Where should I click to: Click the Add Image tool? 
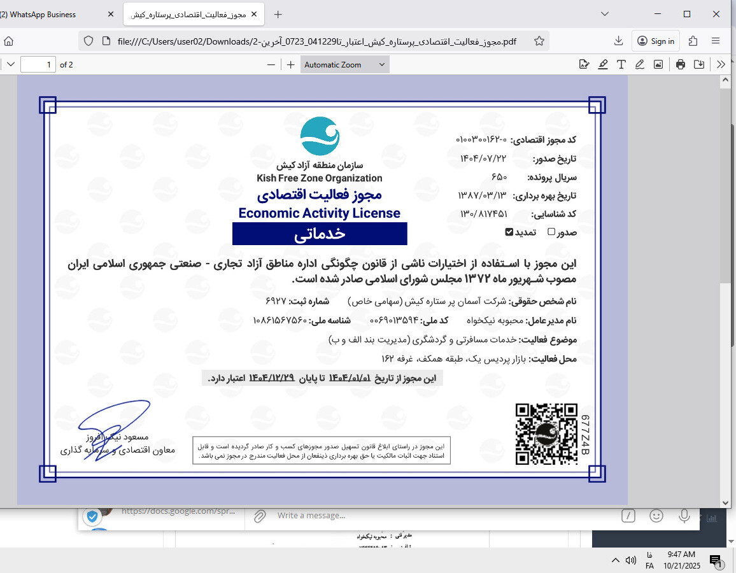pos(658,64)
